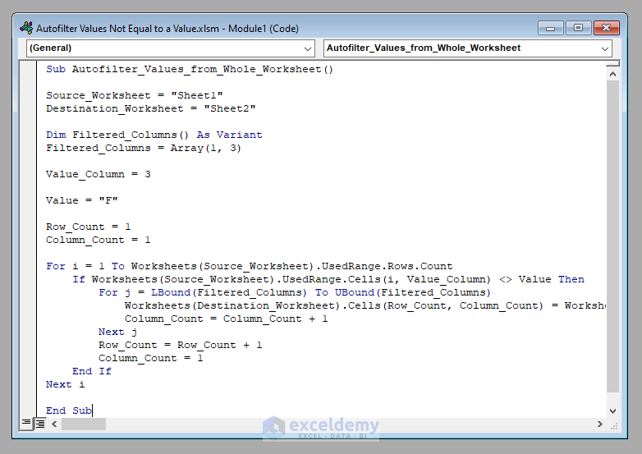Open the (General) object dropdown
The width and height of the screenshot is (642, 454).
point(170,48)
